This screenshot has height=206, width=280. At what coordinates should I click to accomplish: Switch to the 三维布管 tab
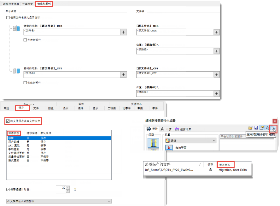[x=27, y=4]
